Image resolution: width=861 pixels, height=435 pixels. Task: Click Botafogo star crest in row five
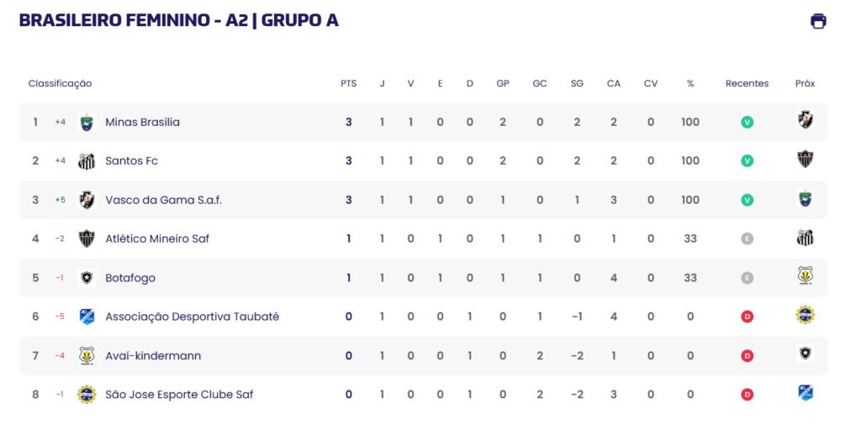click(x=87, y=278)
